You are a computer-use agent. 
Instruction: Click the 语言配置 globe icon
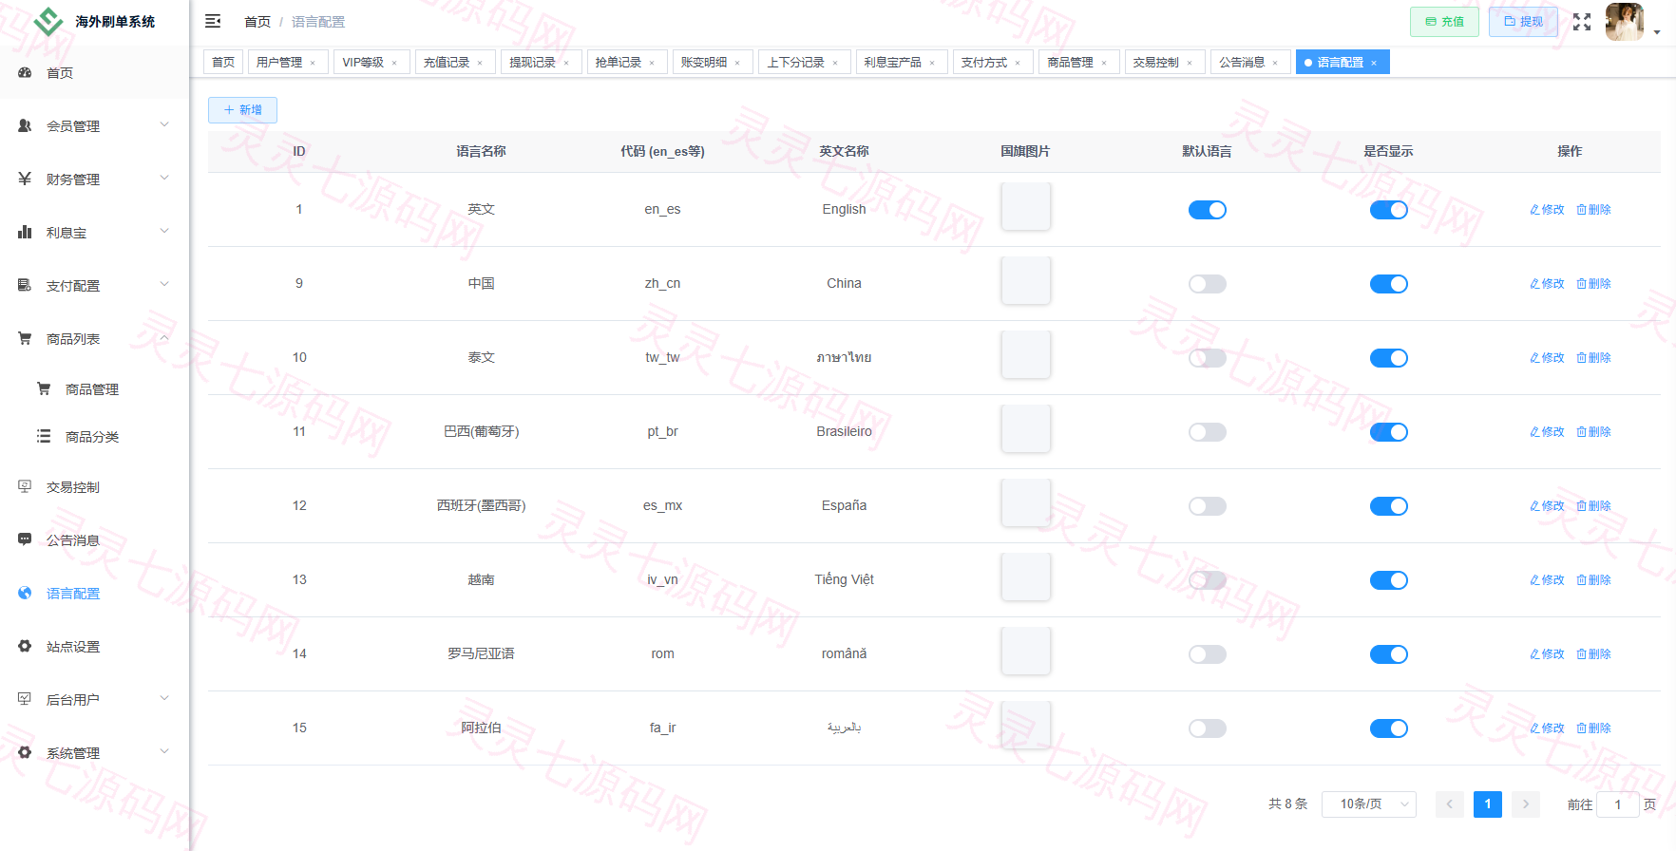click(x=25, y=594)
